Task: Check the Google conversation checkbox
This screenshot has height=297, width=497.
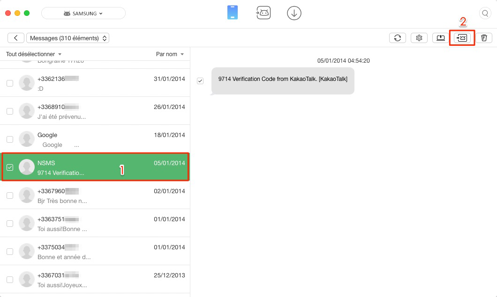Action: click(x=10, y=139)
